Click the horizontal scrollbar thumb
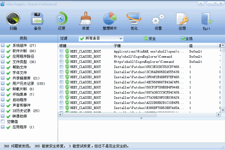The width and height of the screenshot is (225, 150). (110, 115)
